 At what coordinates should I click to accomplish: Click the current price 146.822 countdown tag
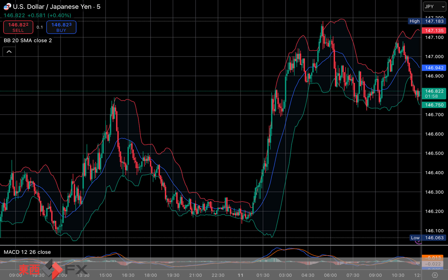(x=434, y=94)
